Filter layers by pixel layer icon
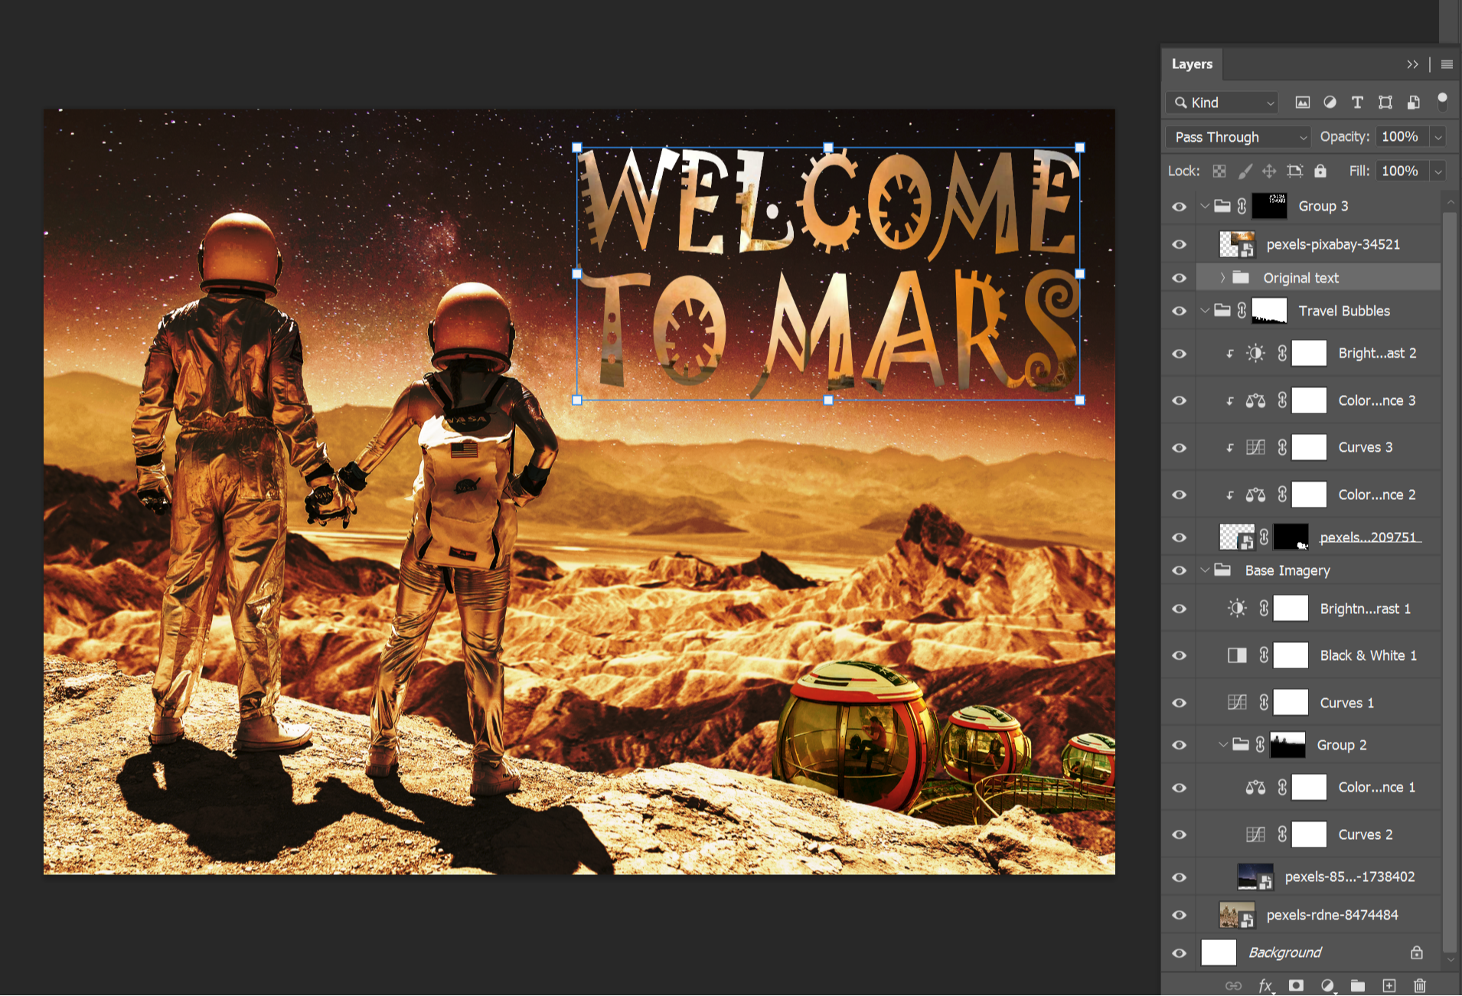This screenshot has width=1462, height=996. 1302,103
